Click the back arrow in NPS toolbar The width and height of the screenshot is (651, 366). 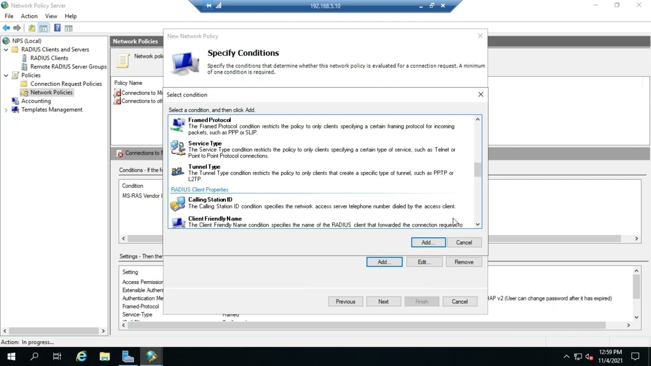(6, 28)
